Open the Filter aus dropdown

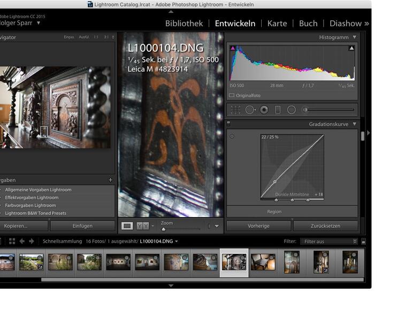(x=329, y=241)
